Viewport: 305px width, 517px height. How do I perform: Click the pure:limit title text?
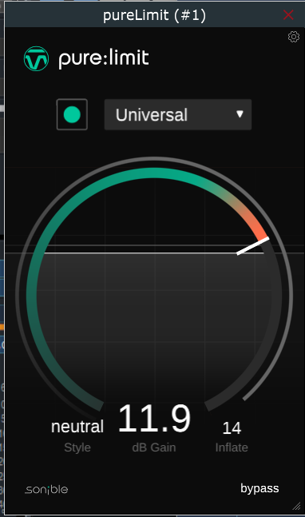pyautogui.click(x=104, y=58)
